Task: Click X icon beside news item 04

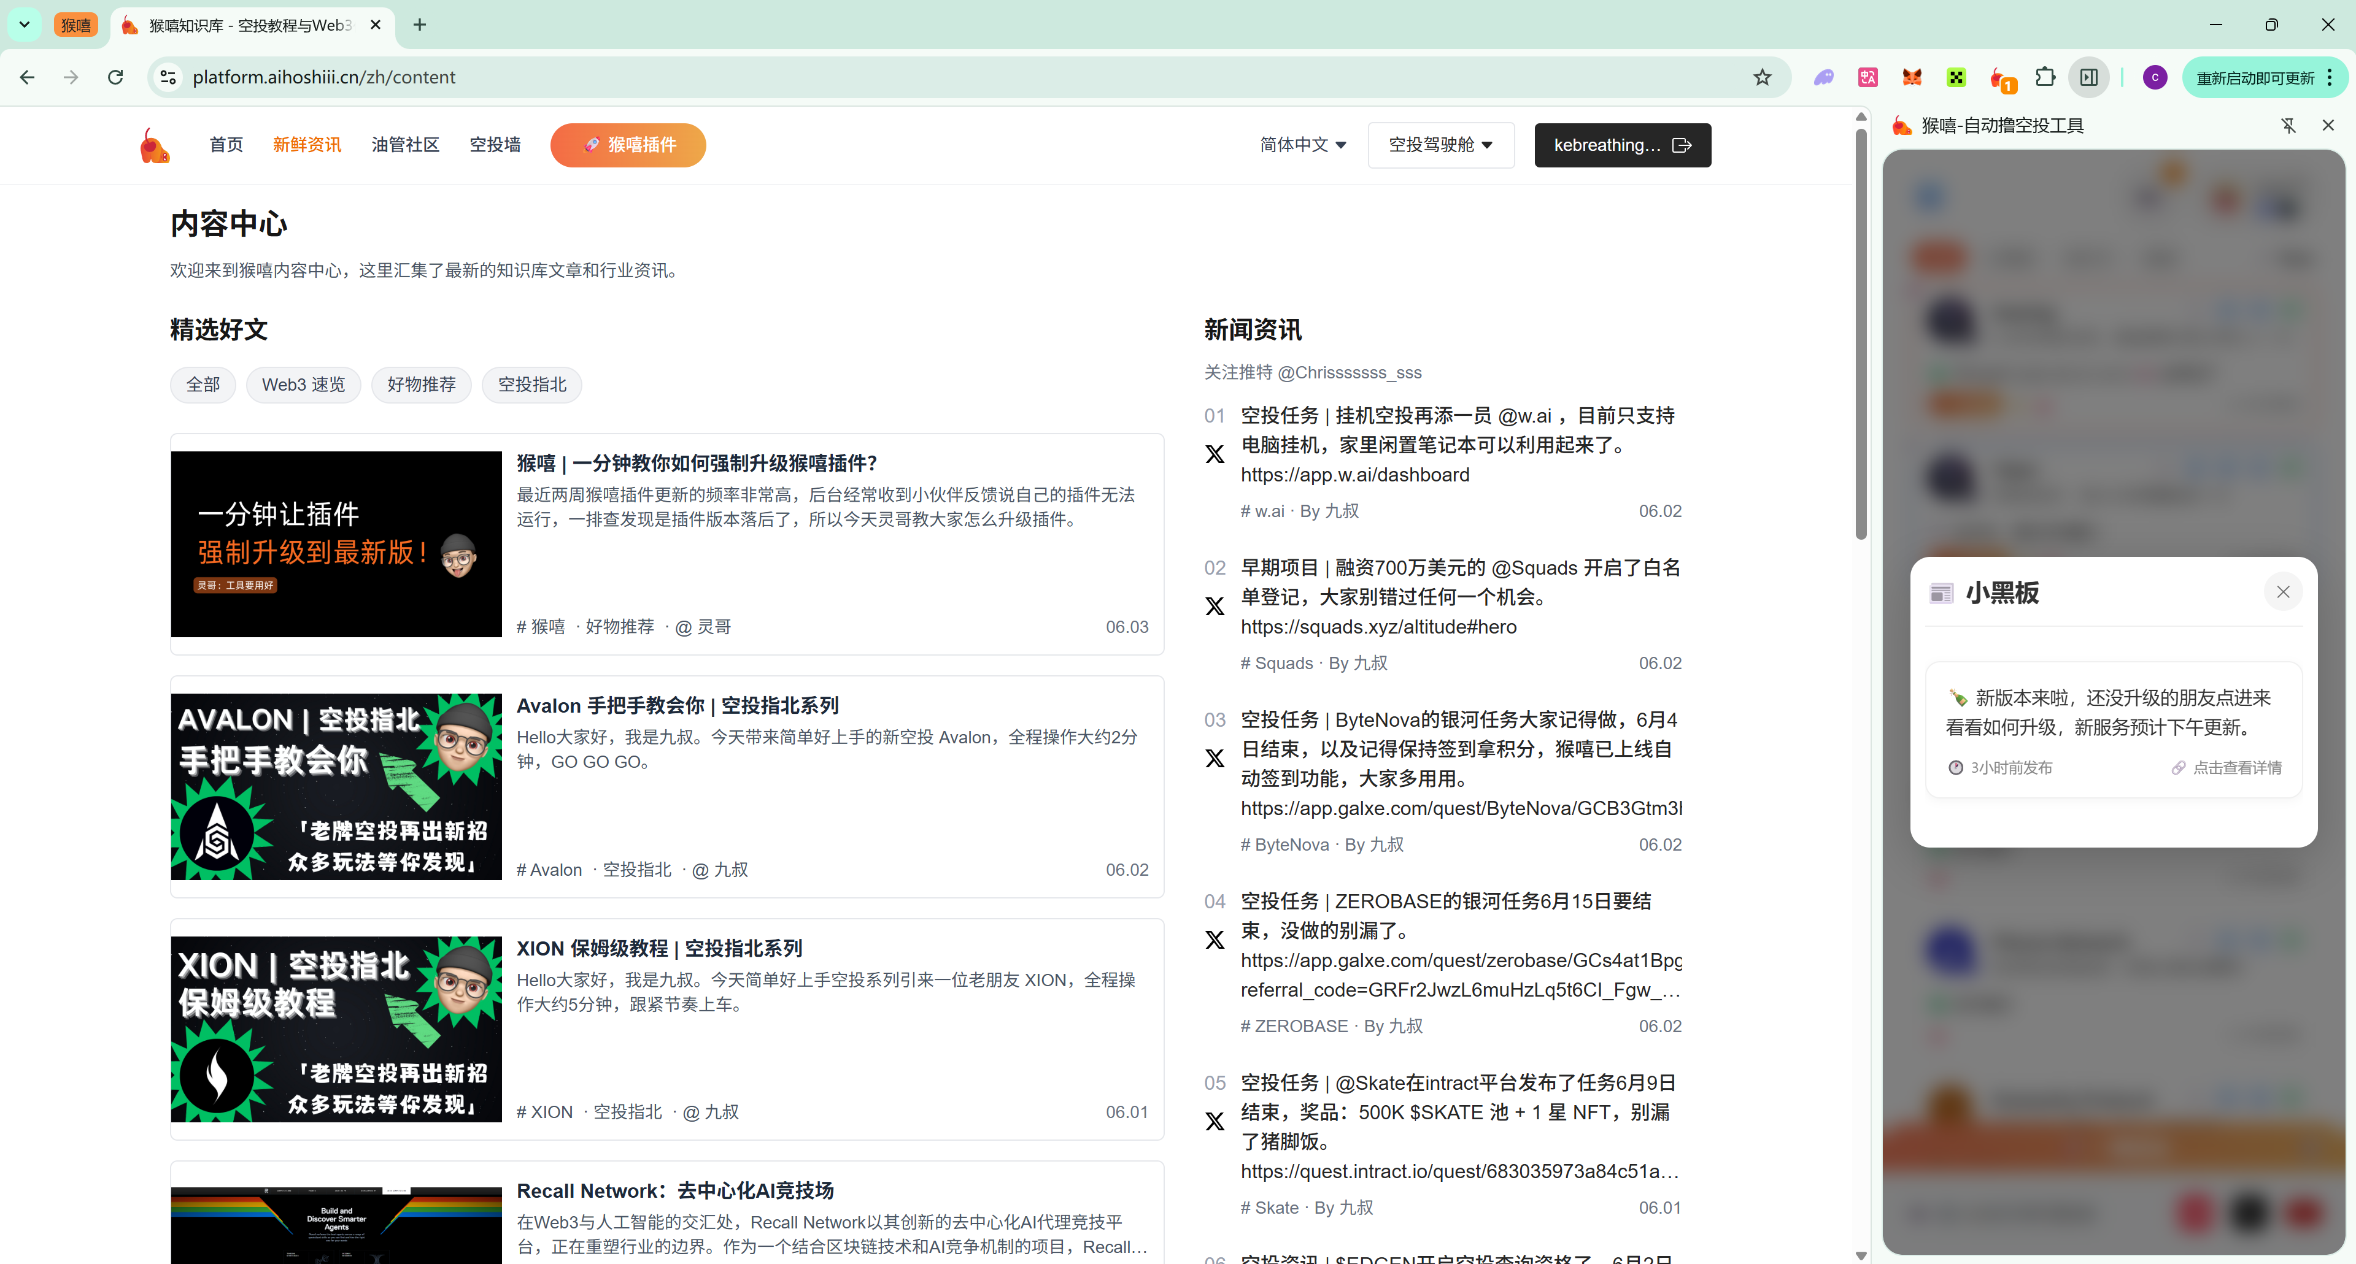Action: pos(1215,940)
